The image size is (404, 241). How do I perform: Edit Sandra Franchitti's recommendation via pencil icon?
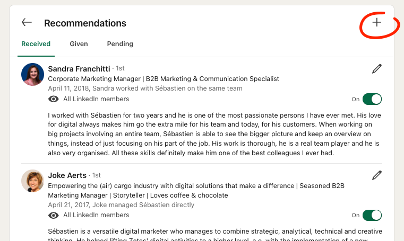tap(377, 69)
